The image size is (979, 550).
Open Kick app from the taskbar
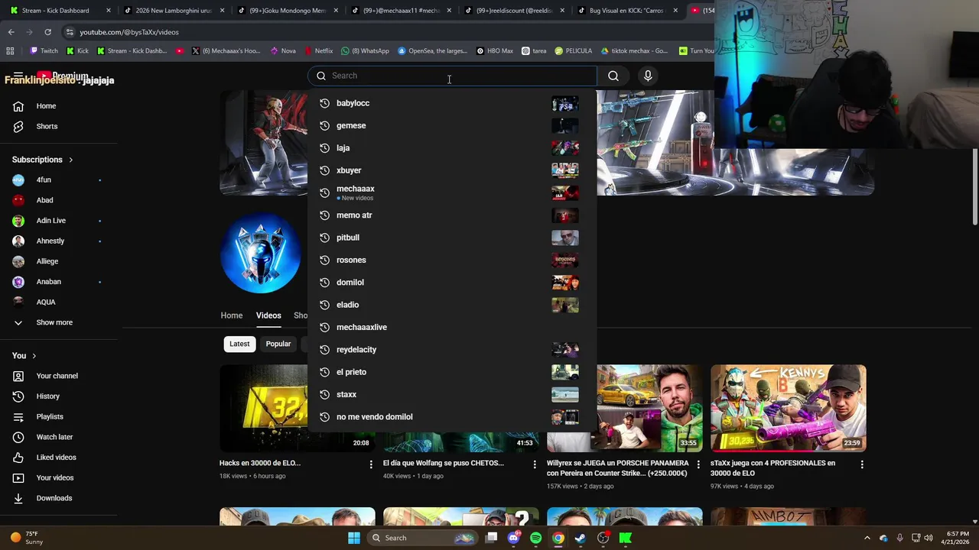coord(626,538)
